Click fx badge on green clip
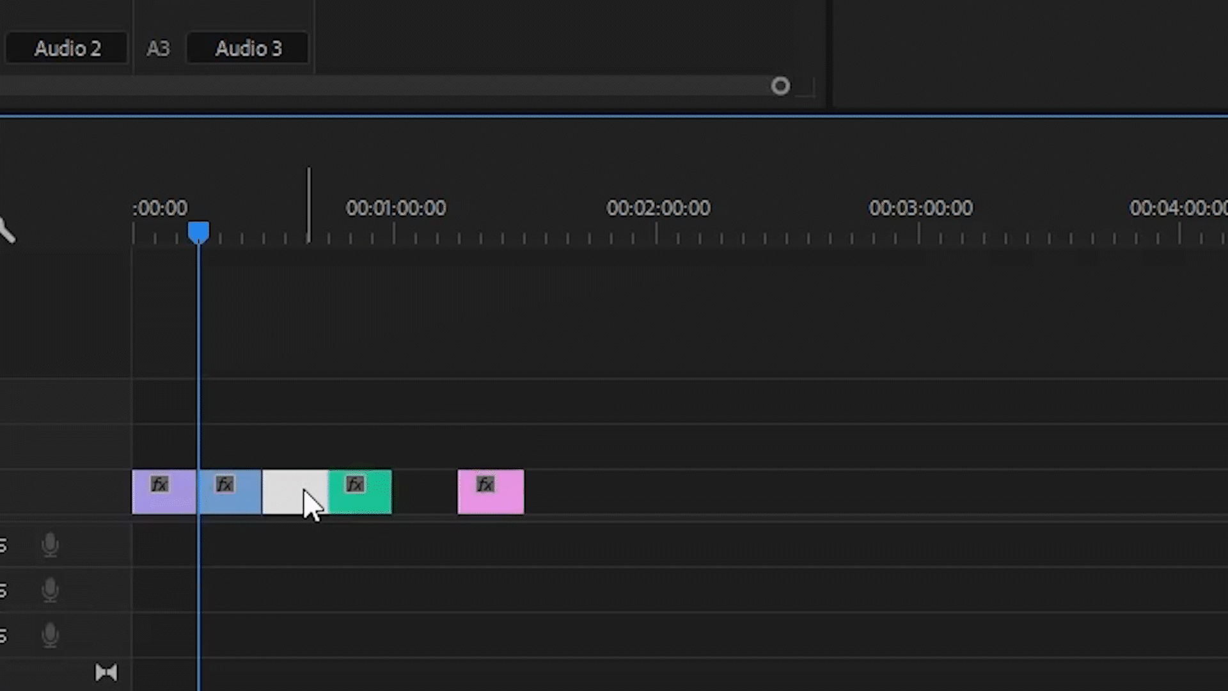 355,484
